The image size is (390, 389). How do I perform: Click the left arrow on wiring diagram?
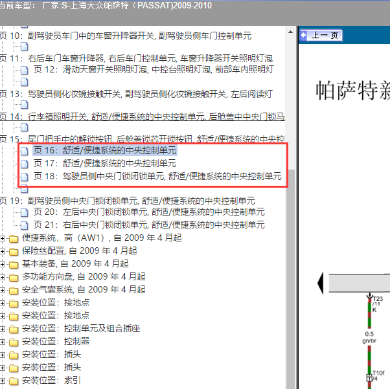point(320,283)
